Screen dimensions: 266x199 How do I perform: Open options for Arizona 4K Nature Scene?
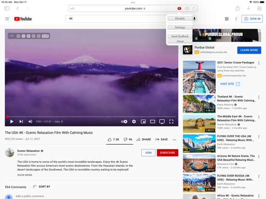[259, 157]
